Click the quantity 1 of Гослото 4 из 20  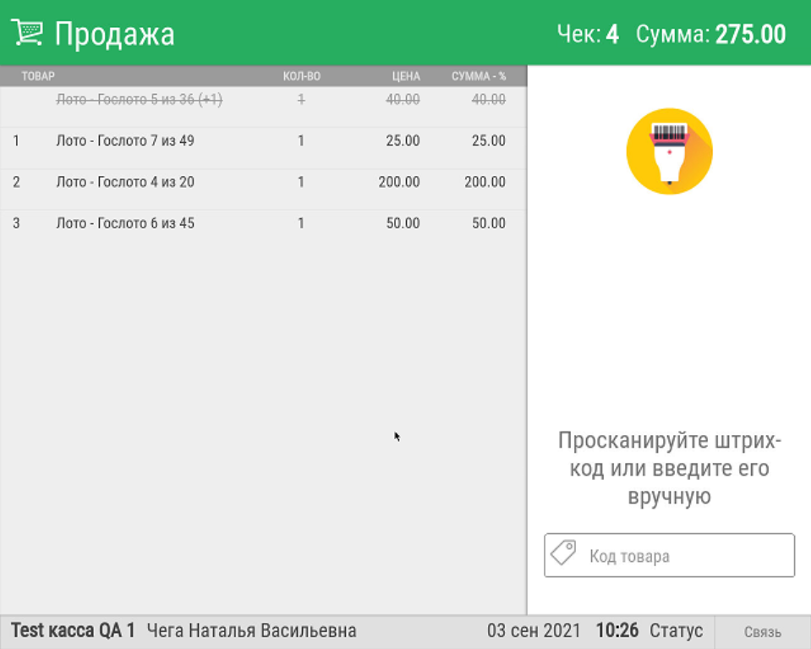[301, 182]
